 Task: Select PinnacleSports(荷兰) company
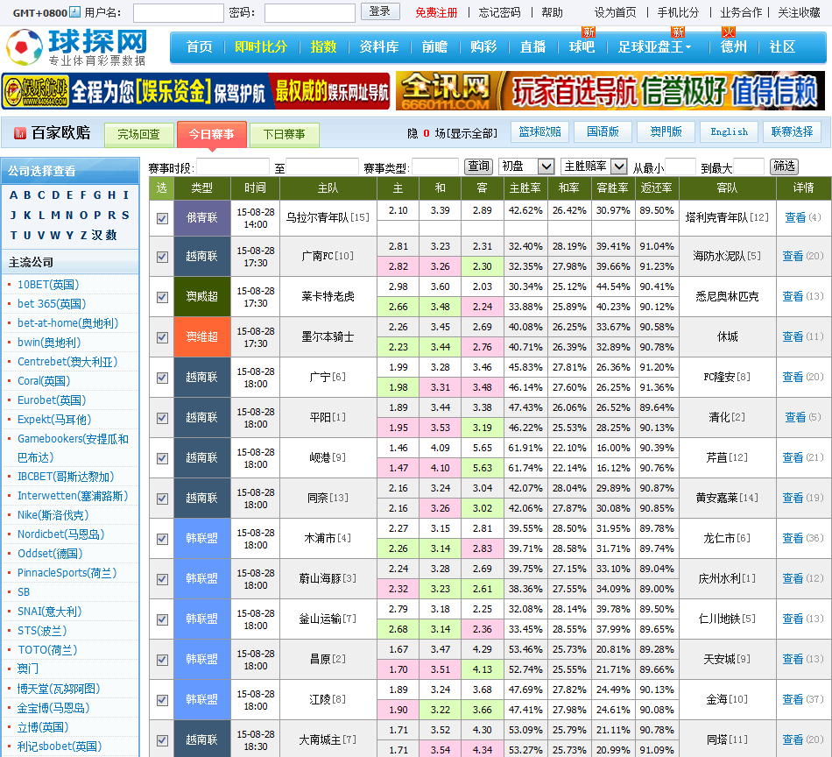click(67, 573)
